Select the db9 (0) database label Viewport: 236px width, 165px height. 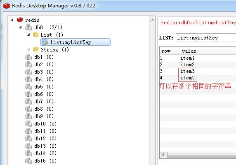[44, 116]
